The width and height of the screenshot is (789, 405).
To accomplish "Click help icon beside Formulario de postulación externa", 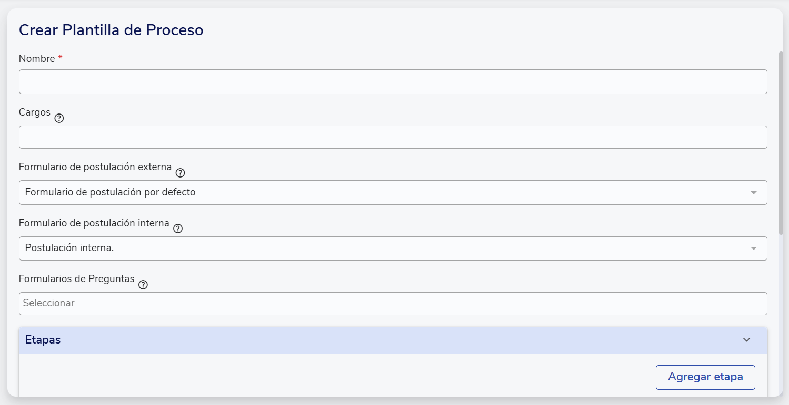I will point(180,173).
